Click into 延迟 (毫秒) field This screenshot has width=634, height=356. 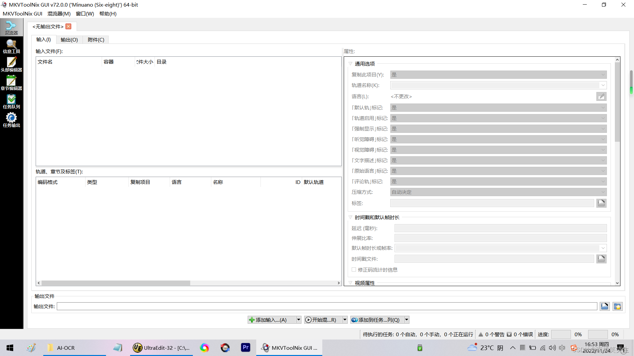[x=501, y=228]
